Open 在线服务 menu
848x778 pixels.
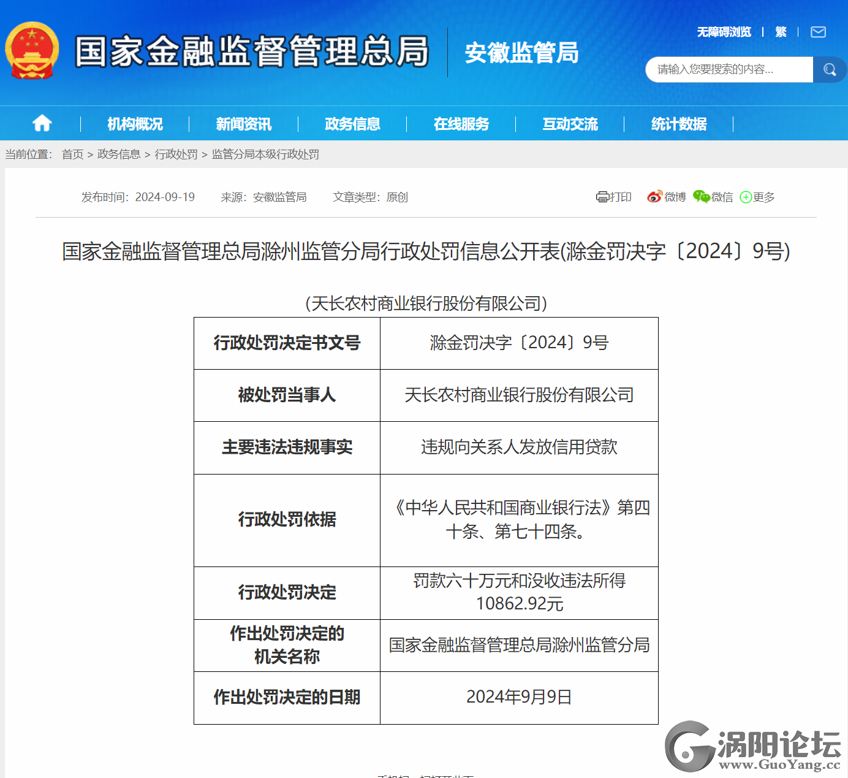(x=461, y=124)
